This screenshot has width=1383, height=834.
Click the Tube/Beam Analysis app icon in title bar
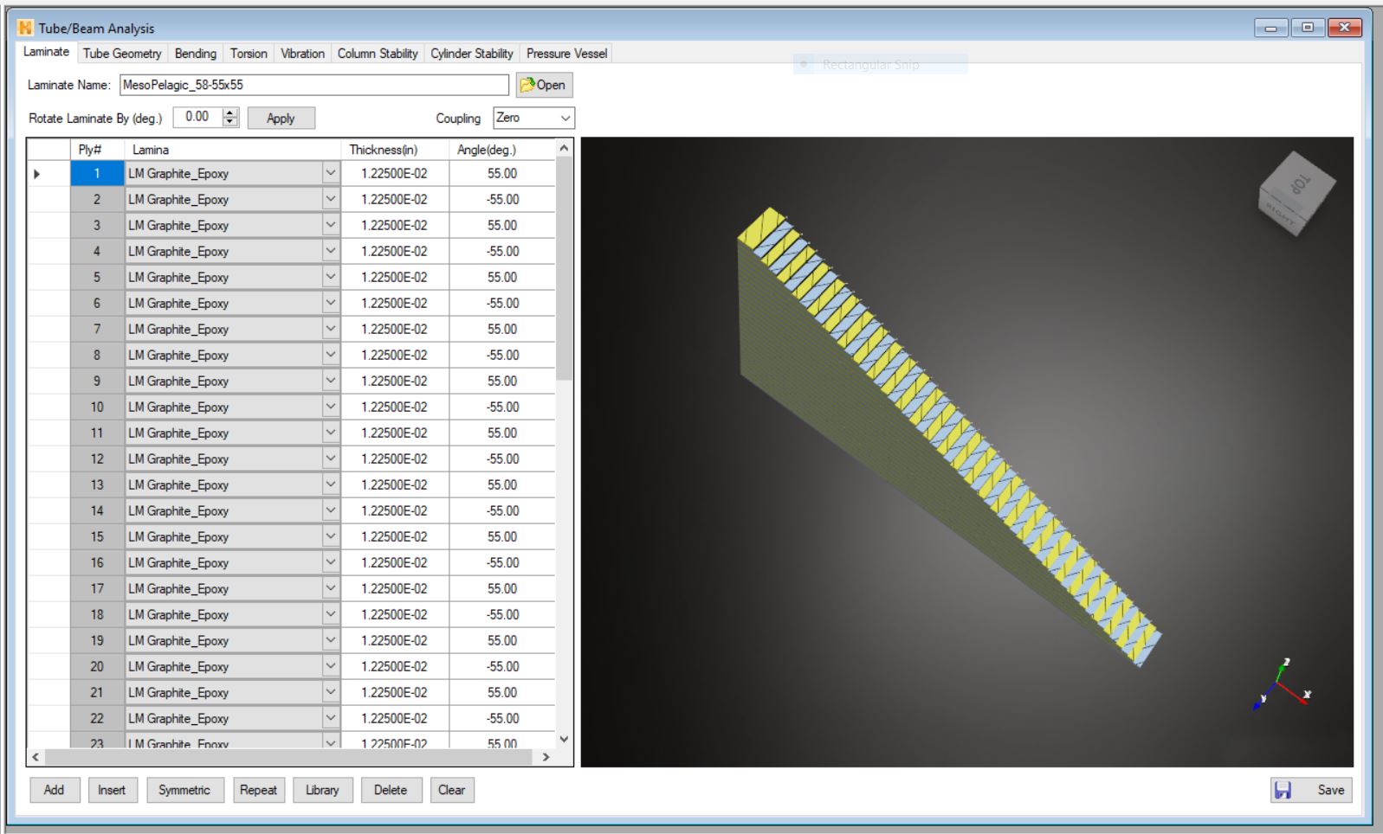pos(24,28)
